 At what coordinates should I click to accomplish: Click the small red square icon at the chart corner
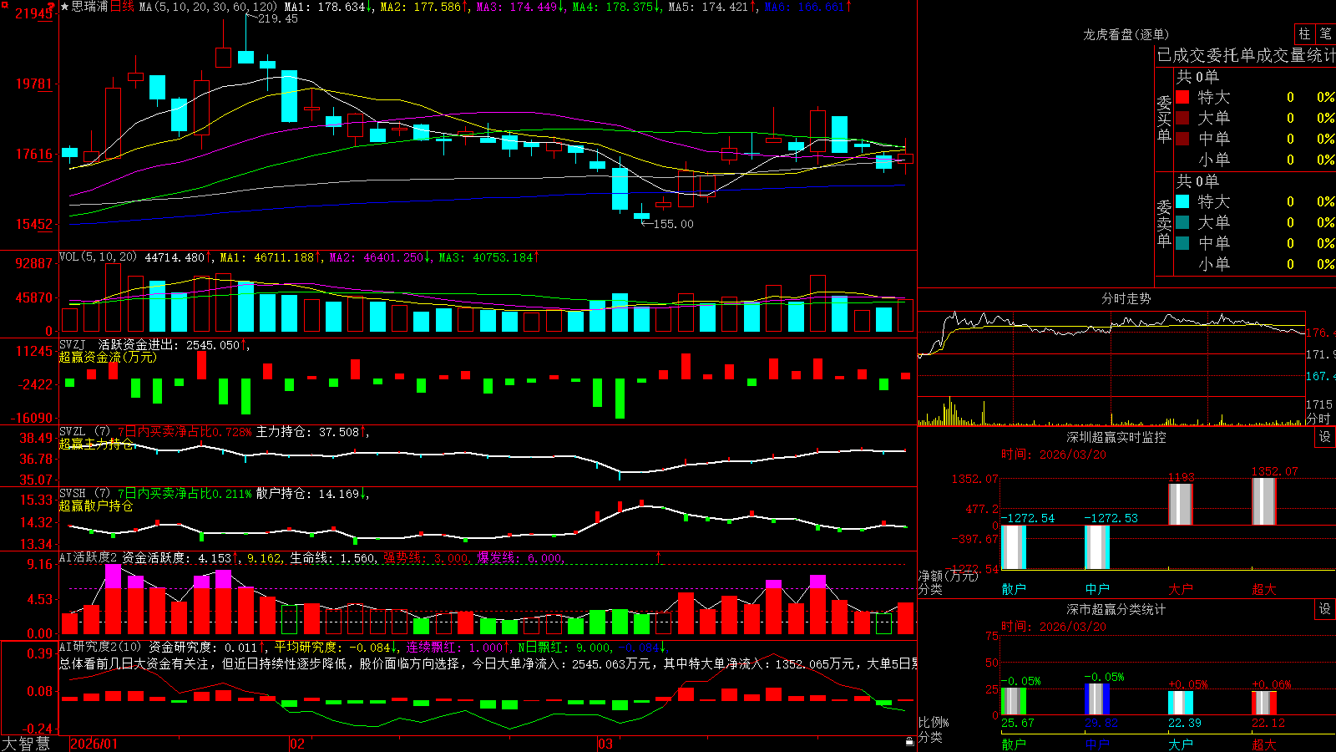pyautogui.click(x=3, y=3)
